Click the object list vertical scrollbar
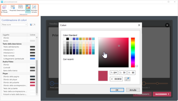 click(37, 76)
